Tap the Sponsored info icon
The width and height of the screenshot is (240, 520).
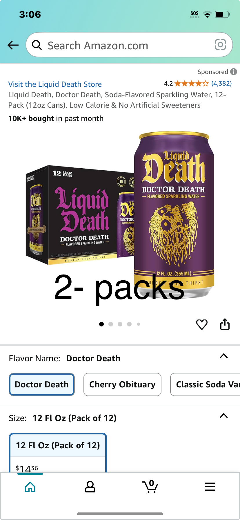pyautogui.click(x=234, y=72)
